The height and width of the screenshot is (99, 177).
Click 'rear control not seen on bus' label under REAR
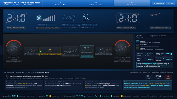pos(160,28)
